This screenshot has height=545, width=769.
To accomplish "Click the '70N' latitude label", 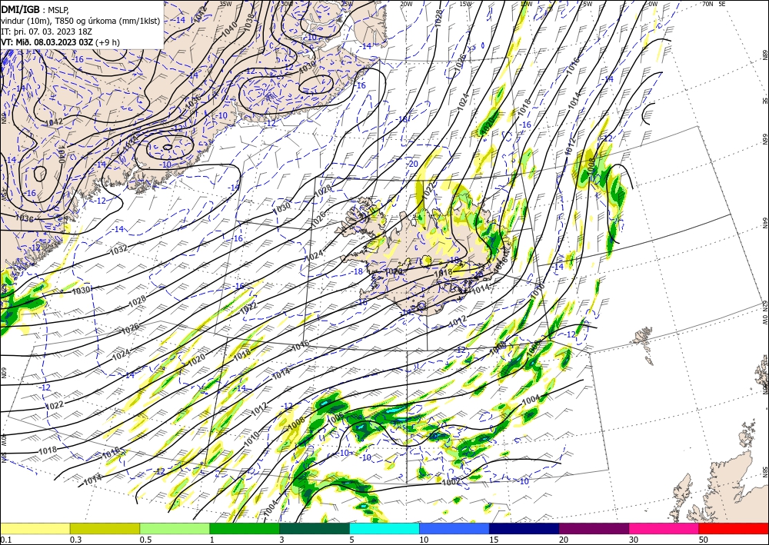I will (x=707, y=4).
